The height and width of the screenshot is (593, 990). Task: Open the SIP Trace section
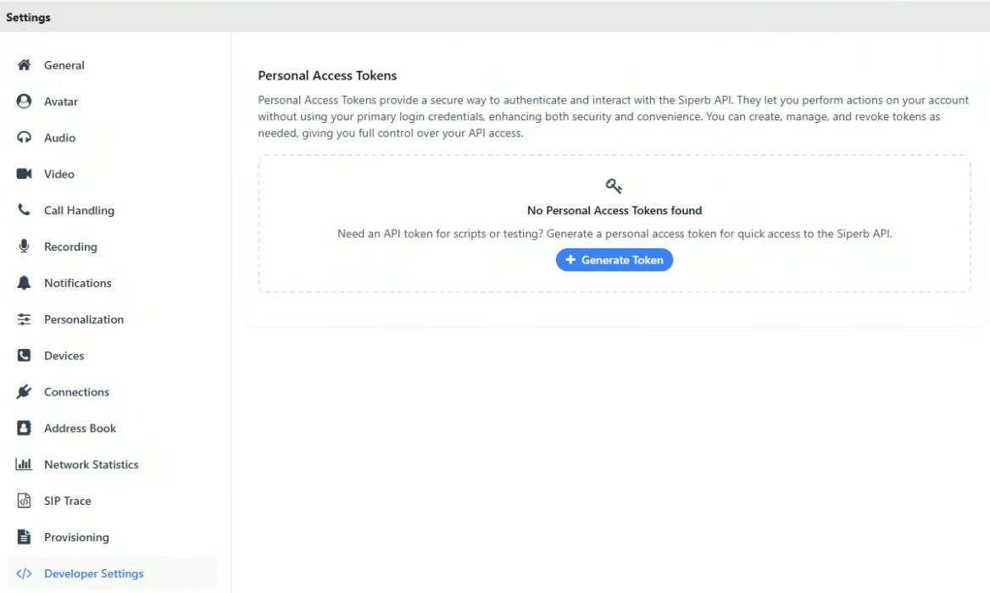[x=113, y=501]
